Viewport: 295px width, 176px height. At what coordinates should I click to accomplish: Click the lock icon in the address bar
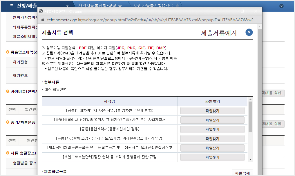(43, 20)
